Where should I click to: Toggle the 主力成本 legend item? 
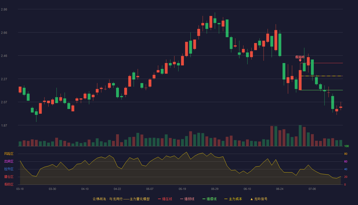pos(233,199)
